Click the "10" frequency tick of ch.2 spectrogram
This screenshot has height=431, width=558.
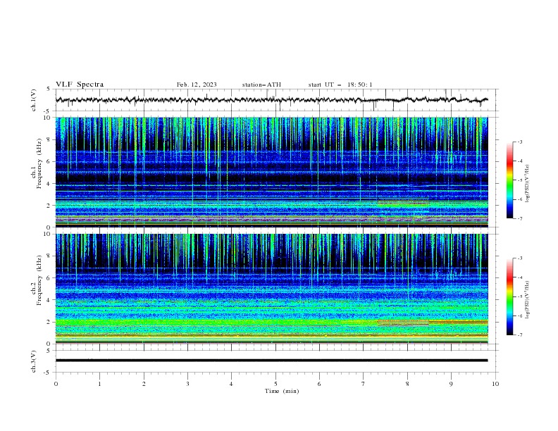point(47,234)
